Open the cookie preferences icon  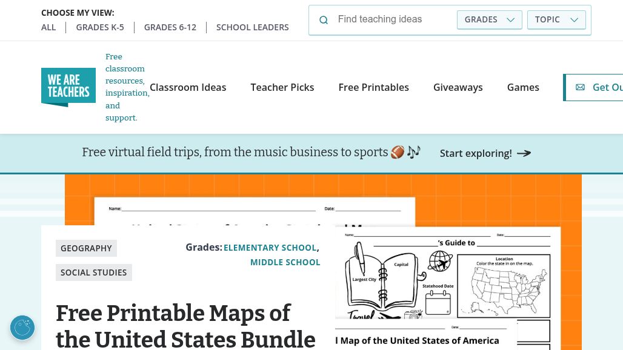coord(22,328)
